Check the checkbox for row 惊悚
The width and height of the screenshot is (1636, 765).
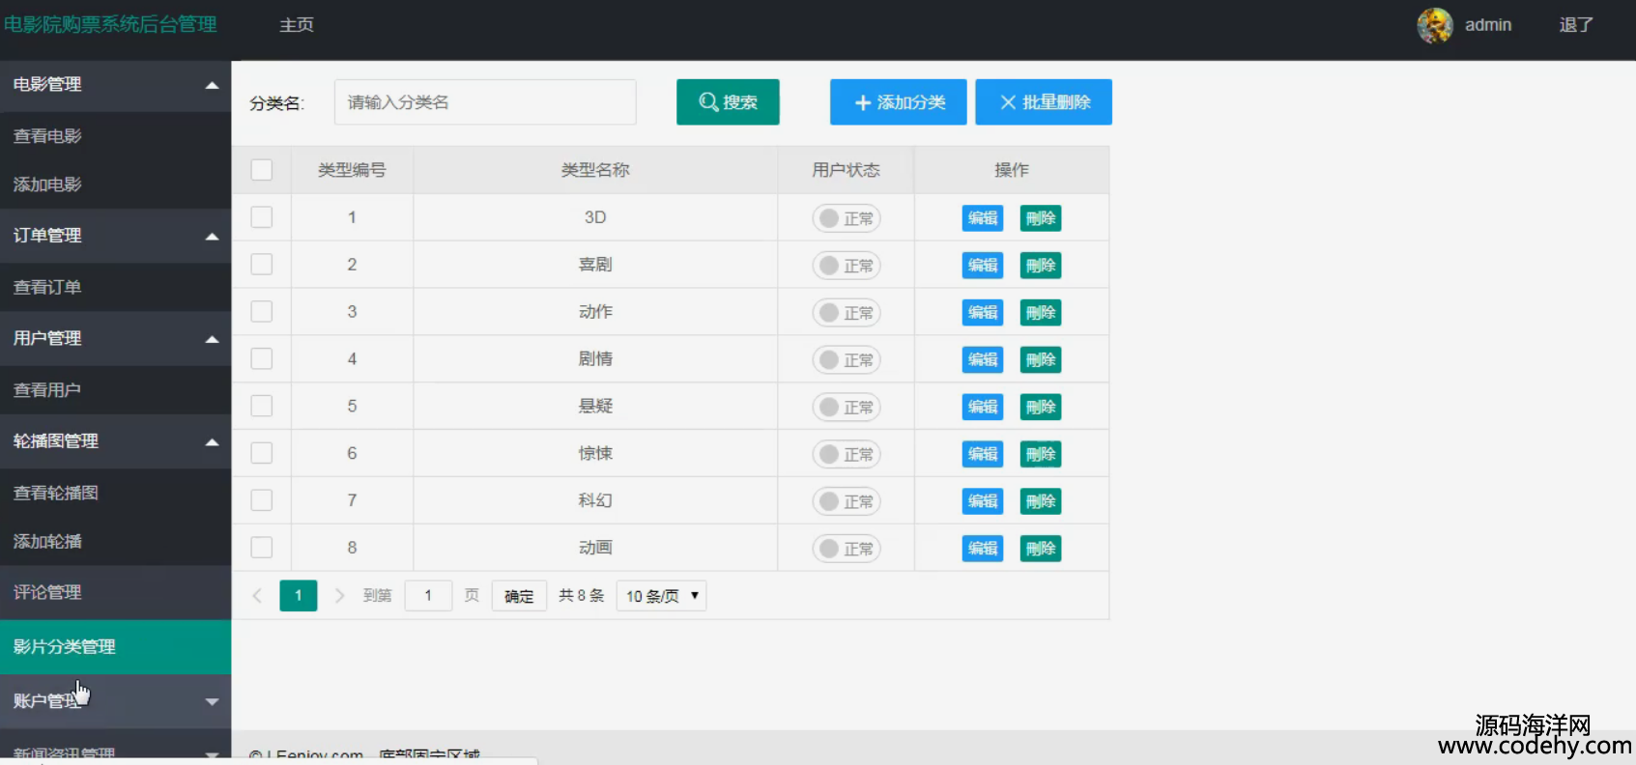[x=262, y=453]
